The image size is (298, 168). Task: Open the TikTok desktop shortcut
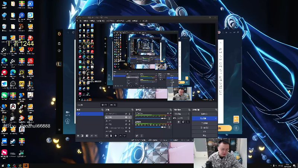click(x=22, y=107)
